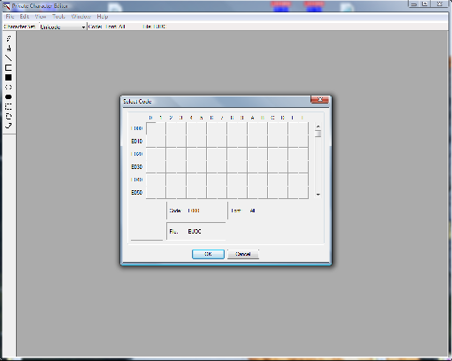Confirm the selected code with OK
Screen dimensions: 452x361
pos(208,254)
